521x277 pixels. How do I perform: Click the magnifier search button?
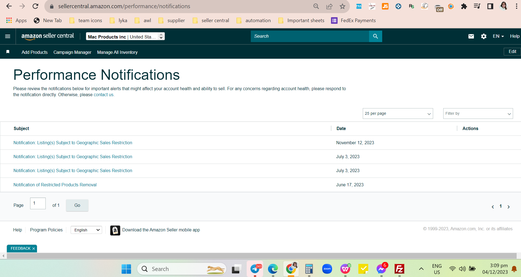375,36
